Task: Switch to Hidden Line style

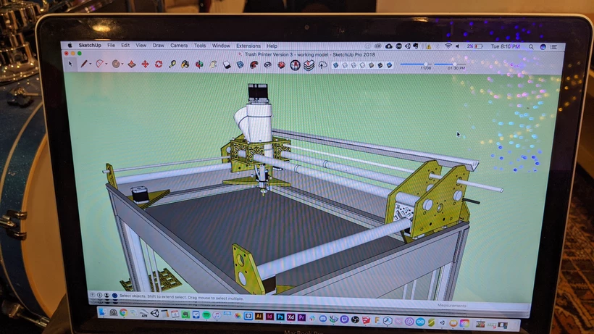Action: coord(362,65)
